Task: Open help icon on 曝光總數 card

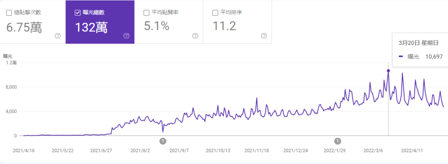Action: [x=126, y=36]
